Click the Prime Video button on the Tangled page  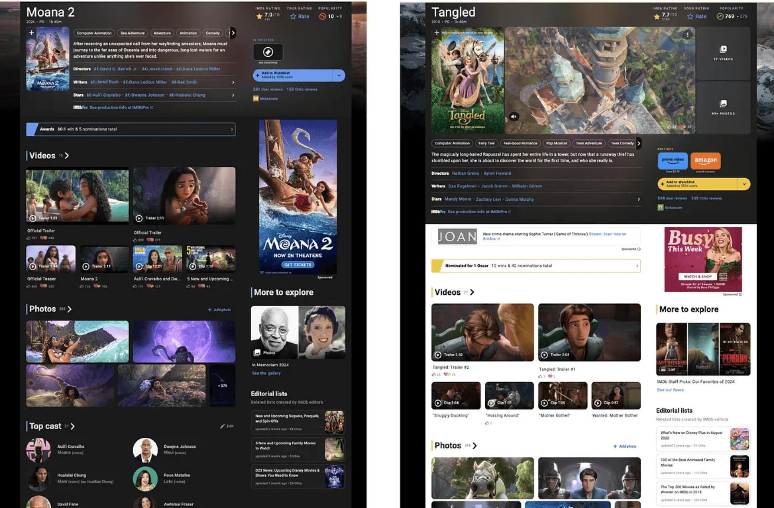tap(672, 160)
